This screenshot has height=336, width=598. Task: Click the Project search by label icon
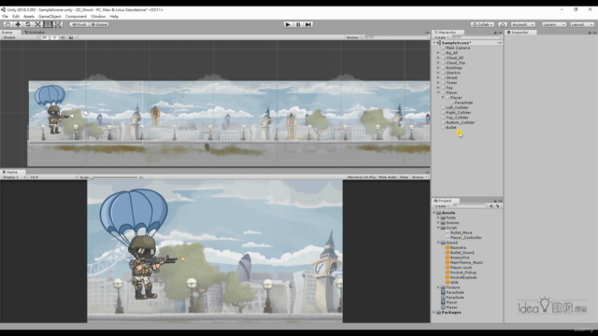(498, 205)
